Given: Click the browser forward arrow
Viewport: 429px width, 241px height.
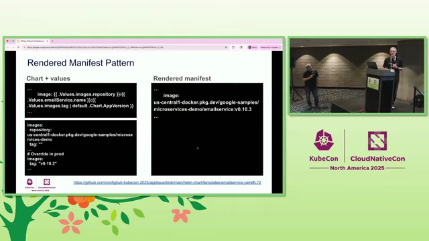Looking at the screenshot, I should (13, 48).
